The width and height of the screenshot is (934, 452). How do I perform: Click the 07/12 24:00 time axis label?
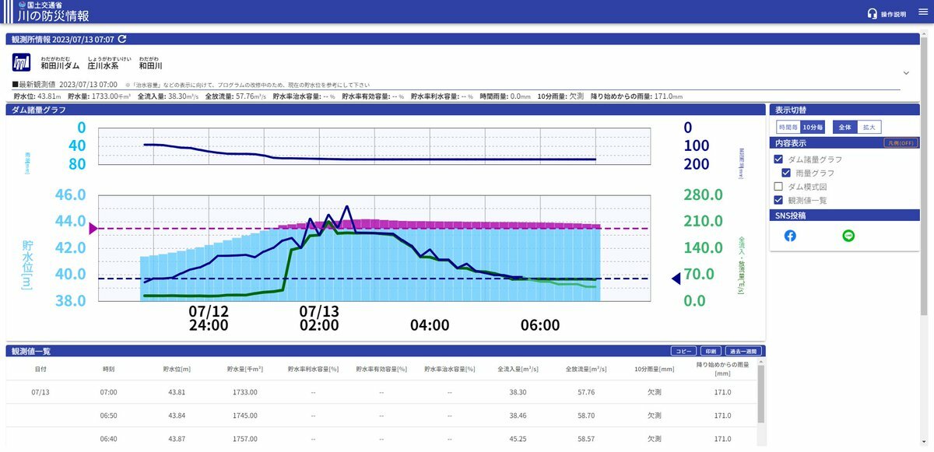pos(209,318)
